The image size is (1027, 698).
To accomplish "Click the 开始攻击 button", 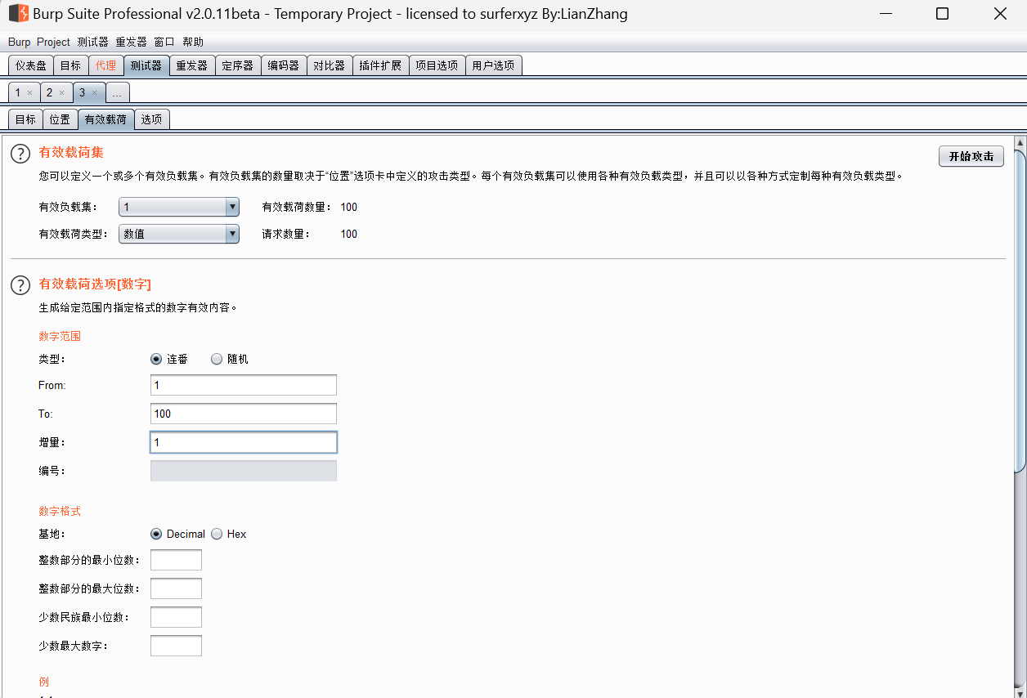I will point(971,156).
